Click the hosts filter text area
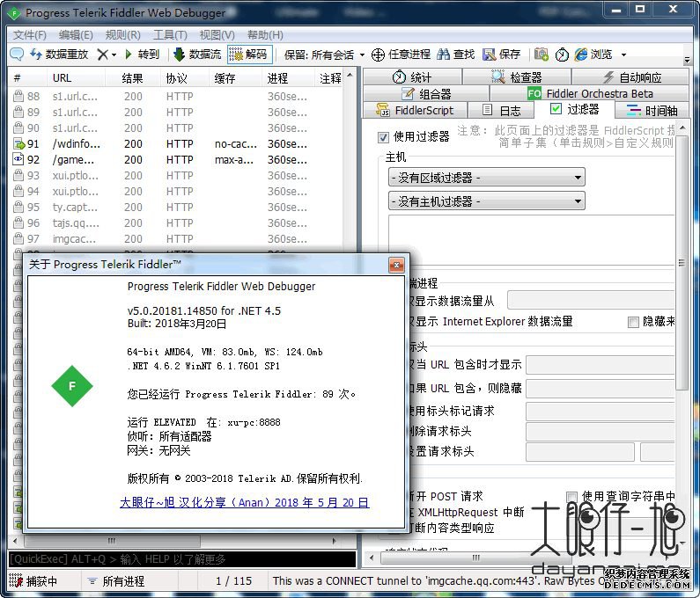Image resolution: width=700 pixels, height=598 pixels. click(531, 241)
